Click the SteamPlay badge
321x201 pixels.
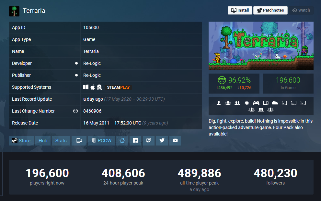[x=118, y=87]
